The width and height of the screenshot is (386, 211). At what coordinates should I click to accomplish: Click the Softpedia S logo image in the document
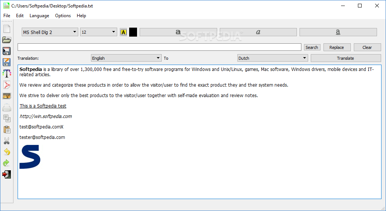coord(30,157)
